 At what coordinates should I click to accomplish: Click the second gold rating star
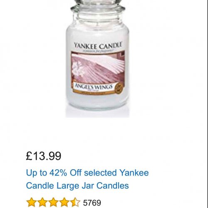tap(42, 202)
